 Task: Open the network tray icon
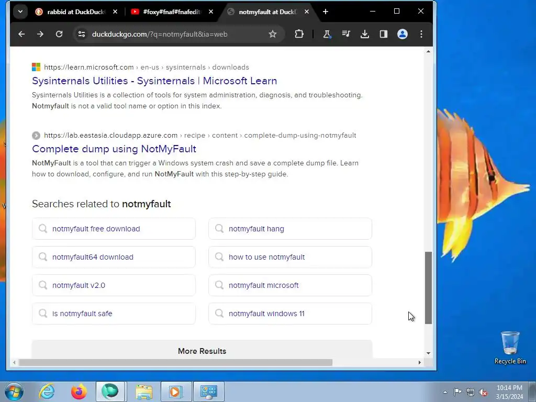coord(471,392)
